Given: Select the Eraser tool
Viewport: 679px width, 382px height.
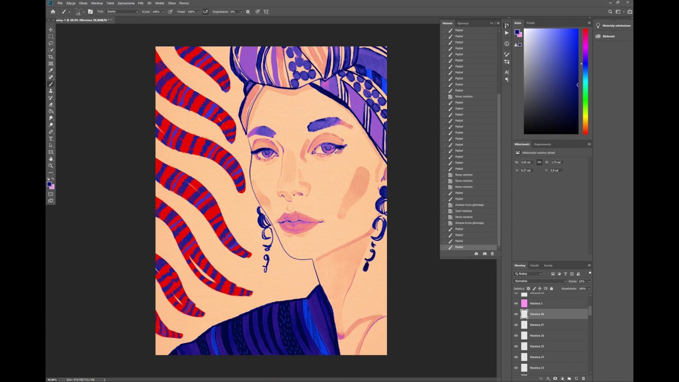Looking at the screenshot, I should [51, 105].
